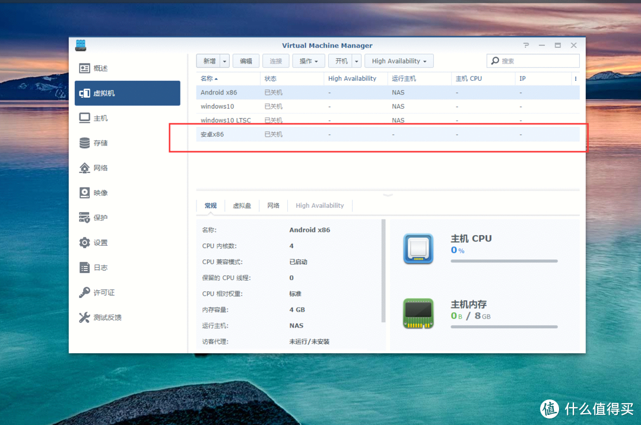This screenshot has height=425, width=641.
Task: Click the 主机内存 memory module icon
Action: click(418, 313)
